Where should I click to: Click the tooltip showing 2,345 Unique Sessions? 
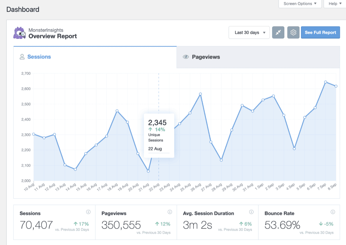click(159, 135)
